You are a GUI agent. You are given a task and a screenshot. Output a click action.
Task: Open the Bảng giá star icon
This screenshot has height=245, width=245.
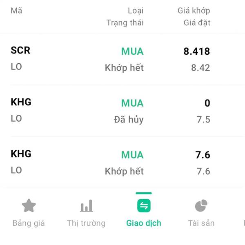[29, 205]
